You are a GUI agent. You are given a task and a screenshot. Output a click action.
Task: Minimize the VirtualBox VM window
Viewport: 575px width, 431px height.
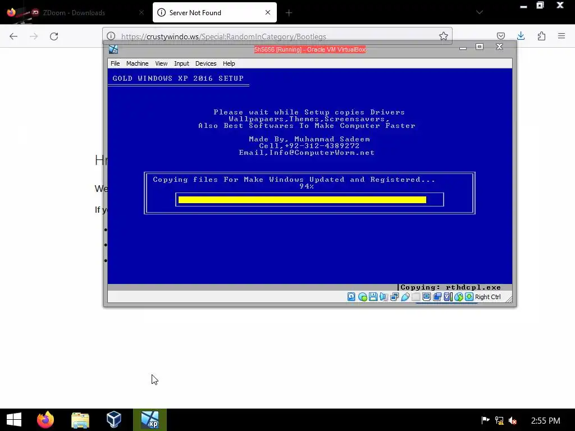pyautogui.click(x=463, y=47)
